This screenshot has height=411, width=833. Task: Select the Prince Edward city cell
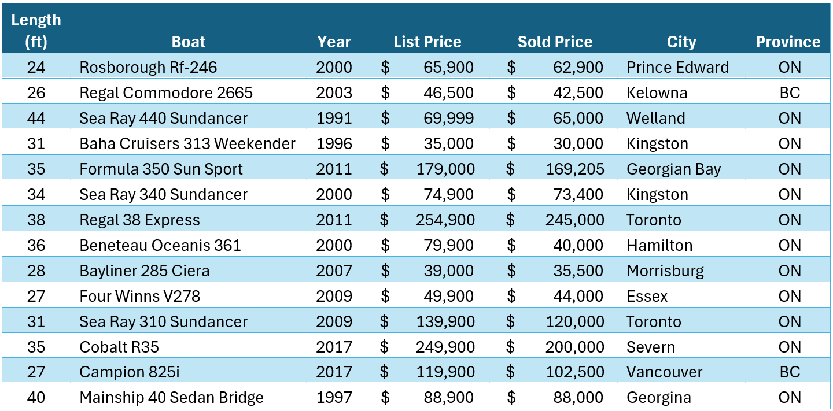pos(677,68)
